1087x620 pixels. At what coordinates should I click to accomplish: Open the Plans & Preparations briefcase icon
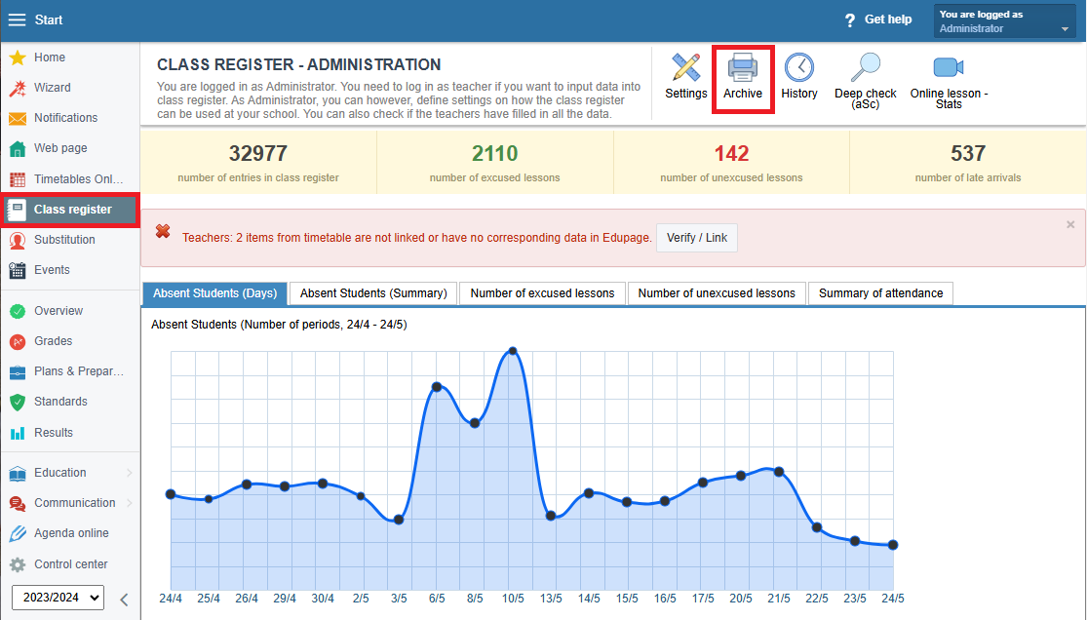[18, 372]
